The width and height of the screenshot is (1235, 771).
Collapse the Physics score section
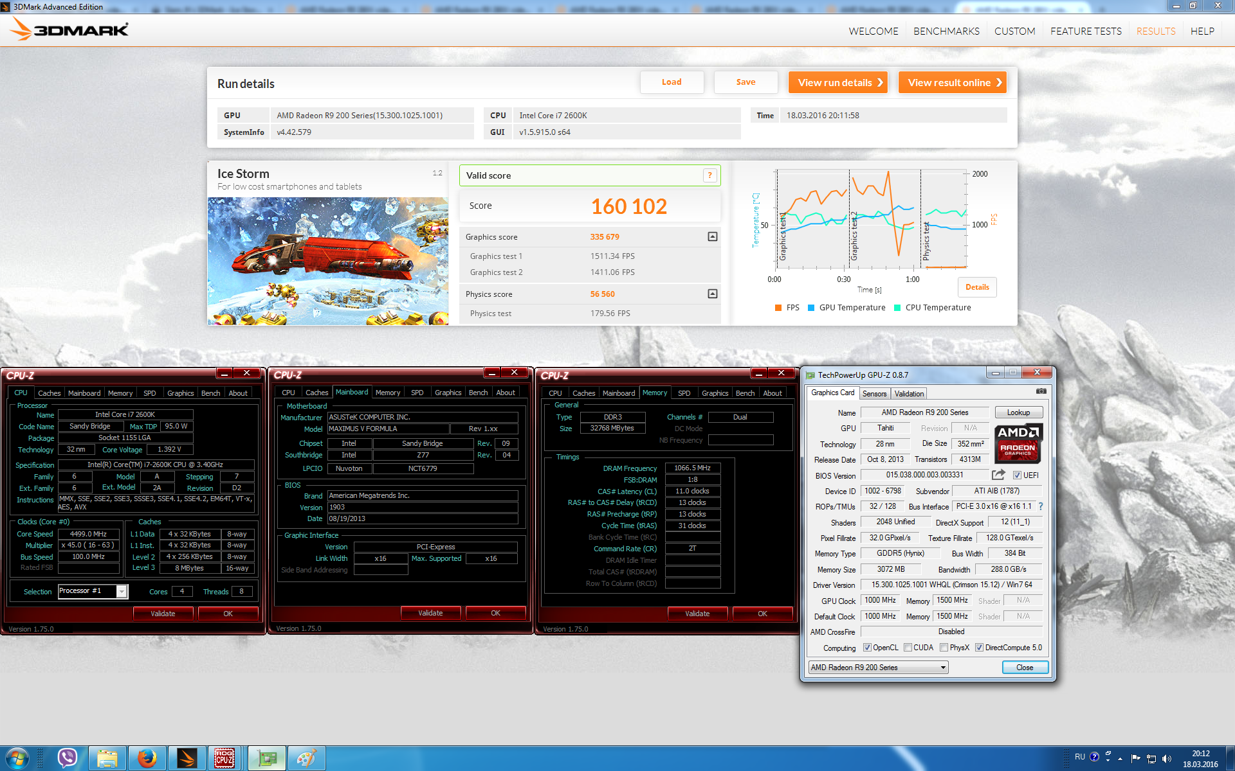point(712,294)
